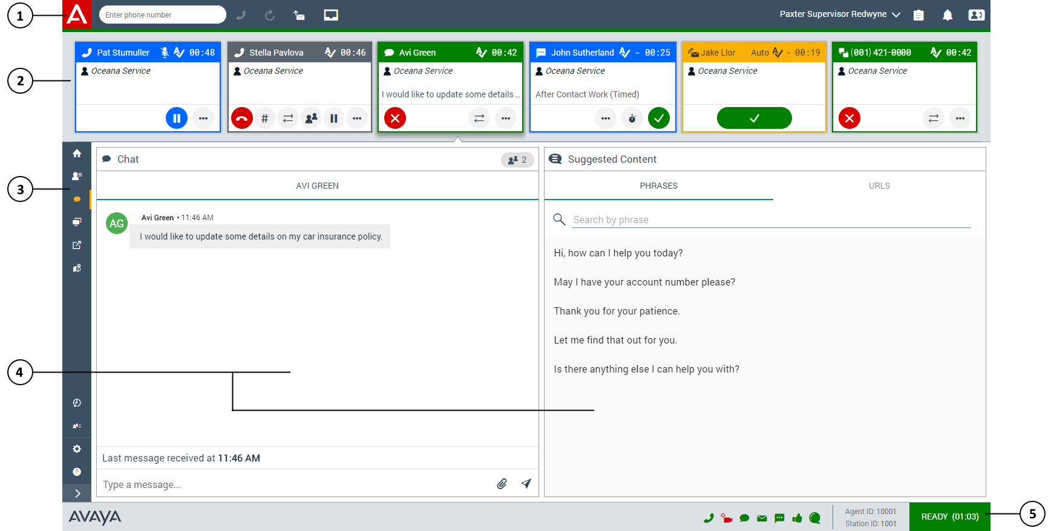1051x531 pixels.
Task: Insert phrase 'Thank you for your patience.'
Action: [x=617, y=311]
